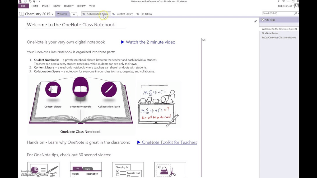The height and width of the screenshot is (178, 317).
Task: Click the Collaboration Space pen circle icon
Action: tap(109, 89)
